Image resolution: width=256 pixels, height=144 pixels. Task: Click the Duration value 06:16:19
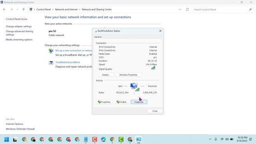pyautogui.click(x=152, y=61)
